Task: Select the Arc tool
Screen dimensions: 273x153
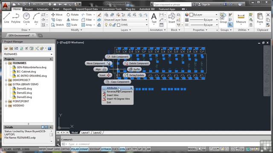Action: 36,18
